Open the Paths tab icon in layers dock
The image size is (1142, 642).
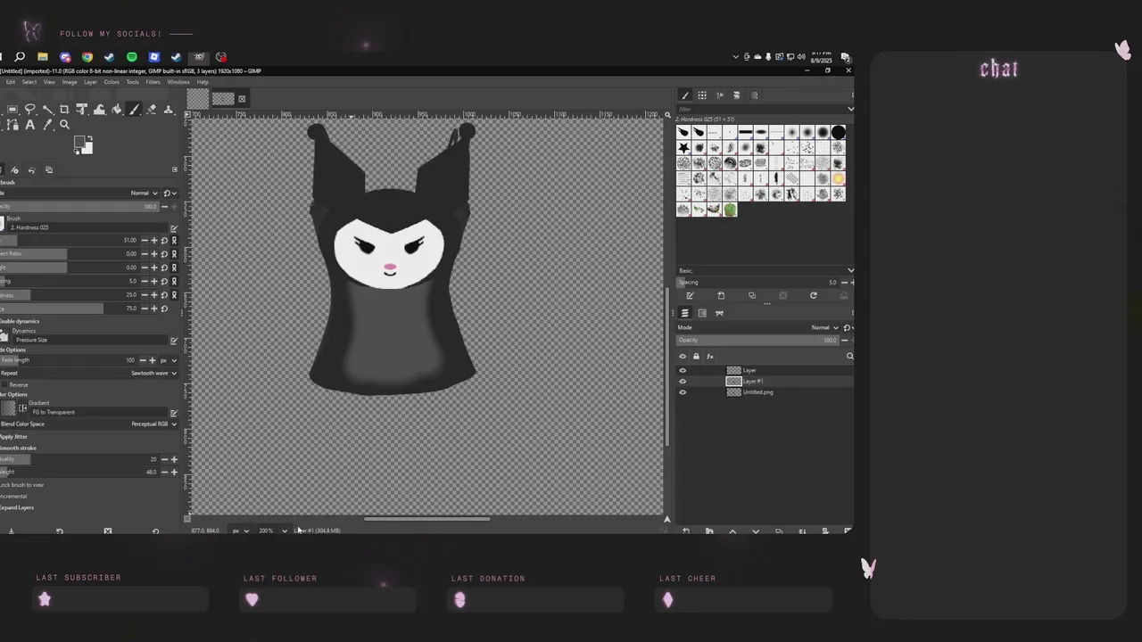click(x=719, y=313)
